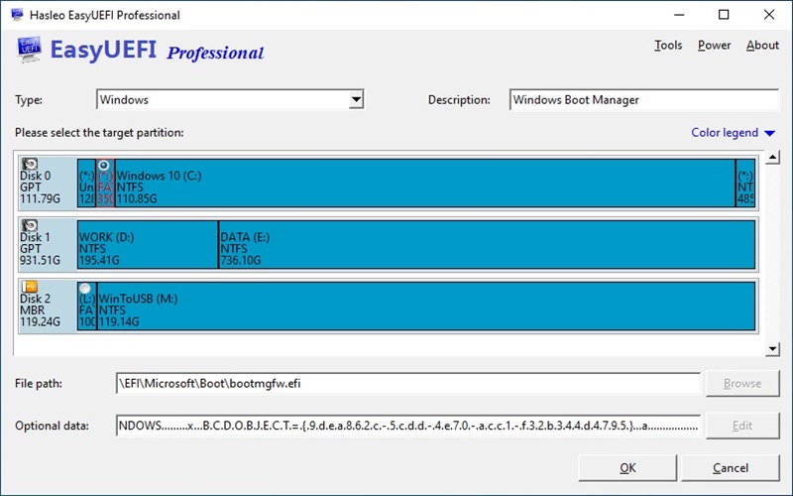Image resolution: width=793 pixels, height=496 pixels.
Task: Click the partition list scroll up arrow
Action: (772, 158)
